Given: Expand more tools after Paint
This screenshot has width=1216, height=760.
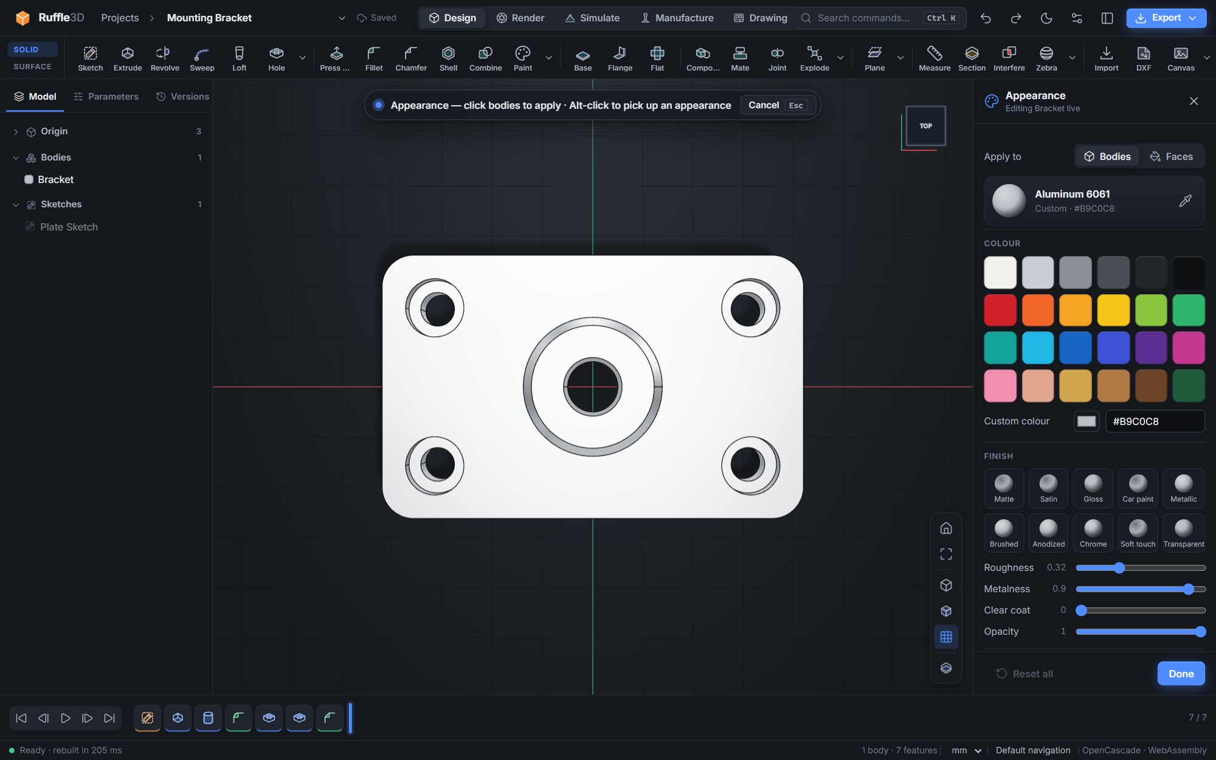Looking at the screenshot, I should (548, 58).
